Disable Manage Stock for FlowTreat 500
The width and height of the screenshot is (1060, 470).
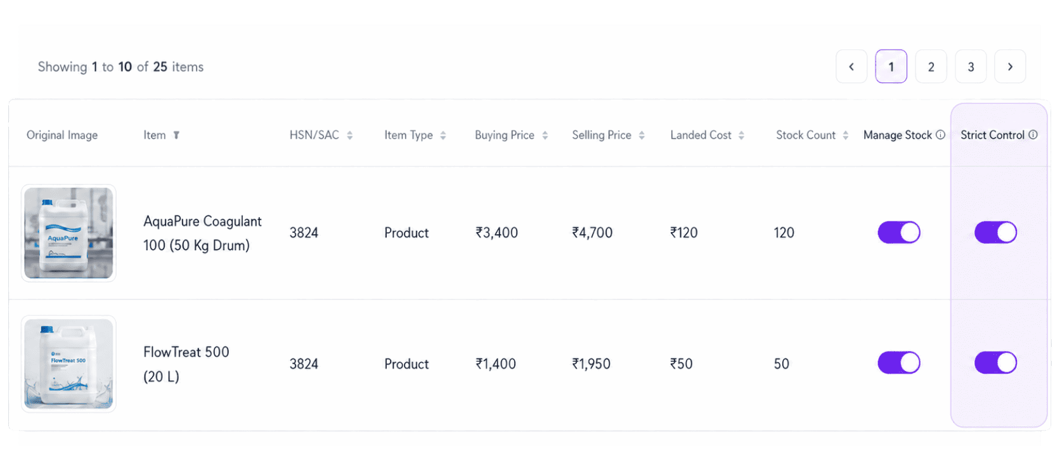click(899, 363)
